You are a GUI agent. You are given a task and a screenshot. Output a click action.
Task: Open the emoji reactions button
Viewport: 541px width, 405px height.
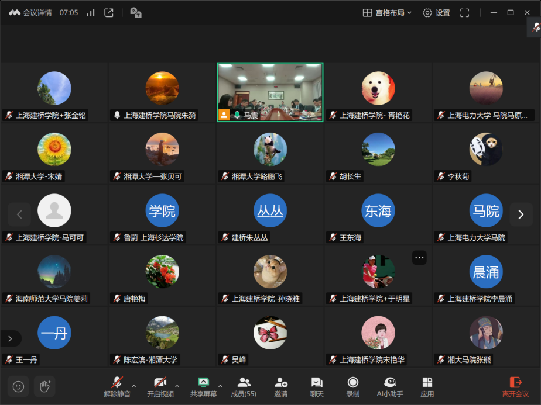pos(19,386)
